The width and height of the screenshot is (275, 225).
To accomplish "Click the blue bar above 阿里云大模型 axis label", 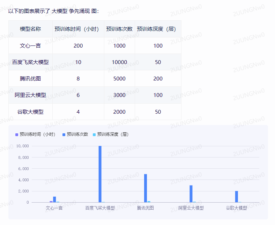I will 191,194.
